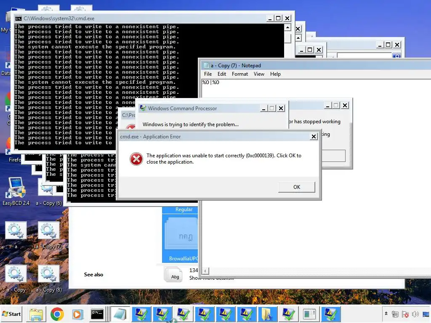Viewport: 431px width, 323px height.
Task: Select the 'a - Copy' desktop icon
Action: click(16, 278)
